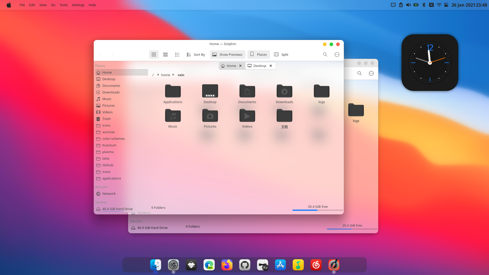
Task: Open Network under Remote section
Action: 121,194
